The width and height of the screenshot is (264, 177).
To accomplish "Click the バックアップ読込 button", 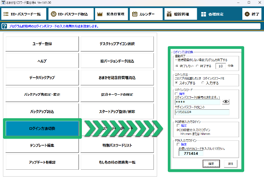I will point(42,111).
